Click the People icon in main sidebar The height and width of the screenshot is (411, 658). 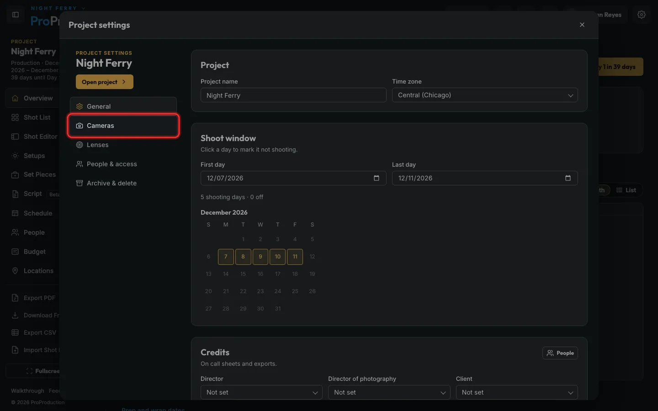(x=15, y=232)
